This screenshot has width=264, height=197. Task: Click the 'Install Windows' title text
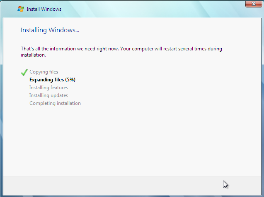pyautogui.click(x=44, y=9)
